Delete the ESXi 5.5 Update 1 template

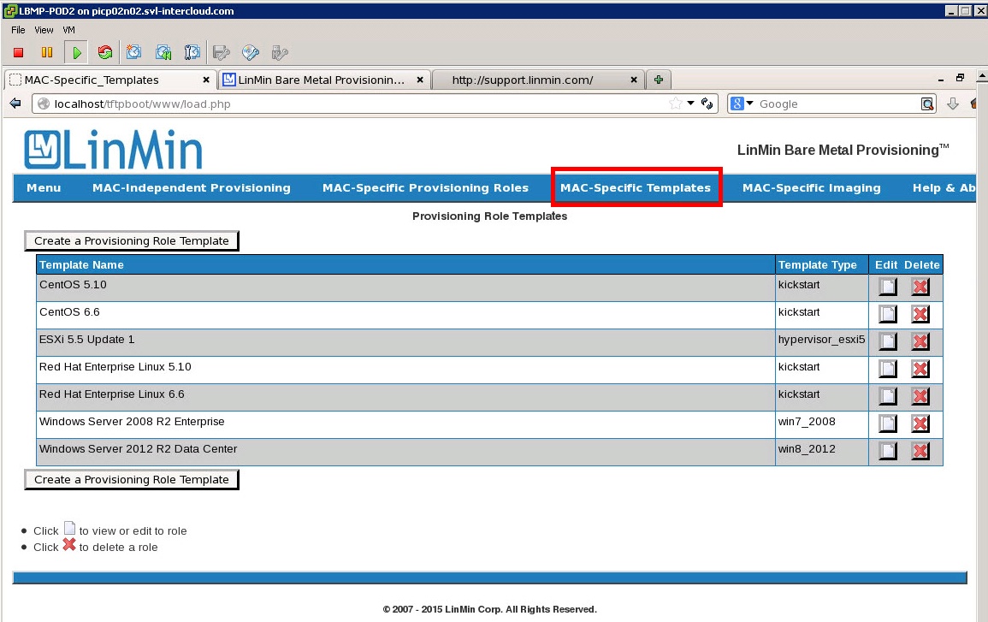click(x=920, y=341)
